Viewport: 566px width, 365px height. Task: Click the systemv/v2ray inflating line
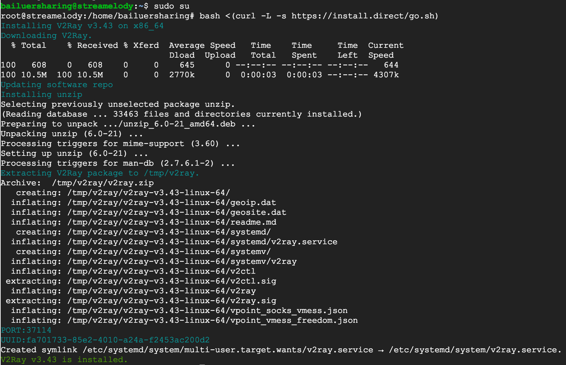coord(154,262)
